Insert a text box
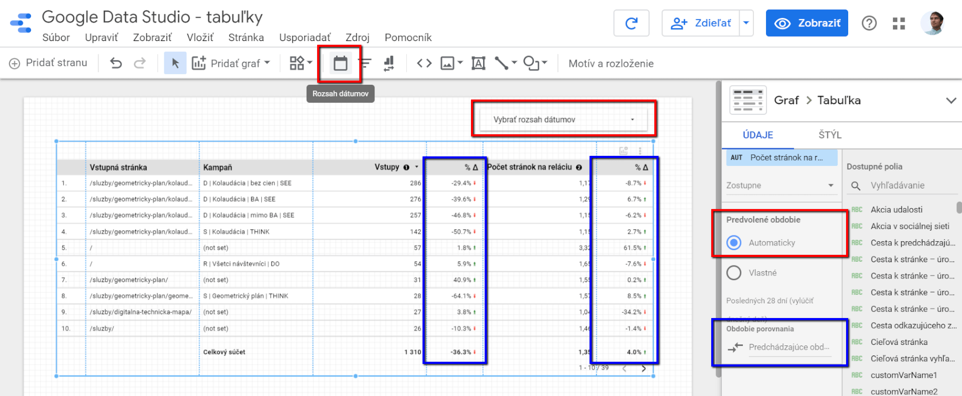 tap(478, 64)
